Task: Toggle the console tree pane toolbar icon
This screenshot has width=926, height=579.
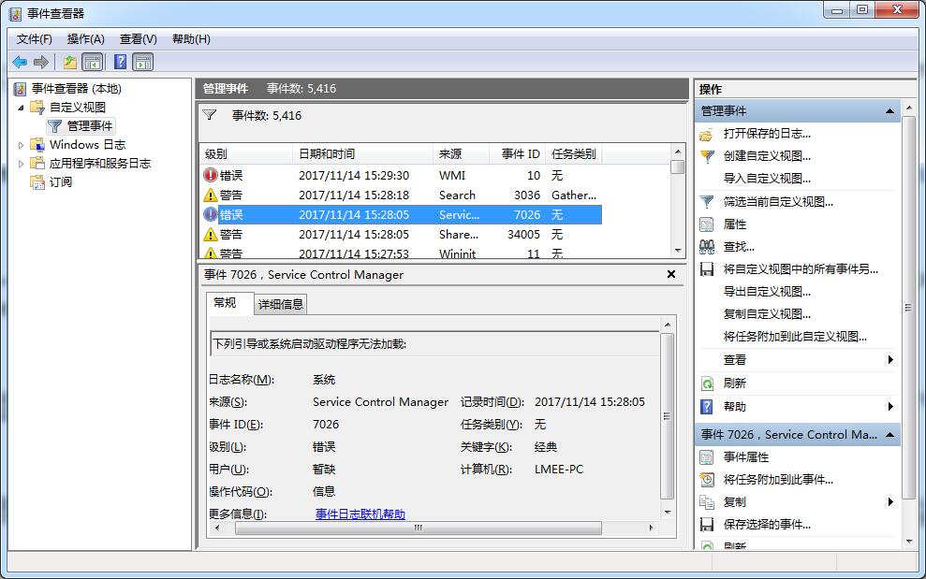Action: (x=92, y=62)
